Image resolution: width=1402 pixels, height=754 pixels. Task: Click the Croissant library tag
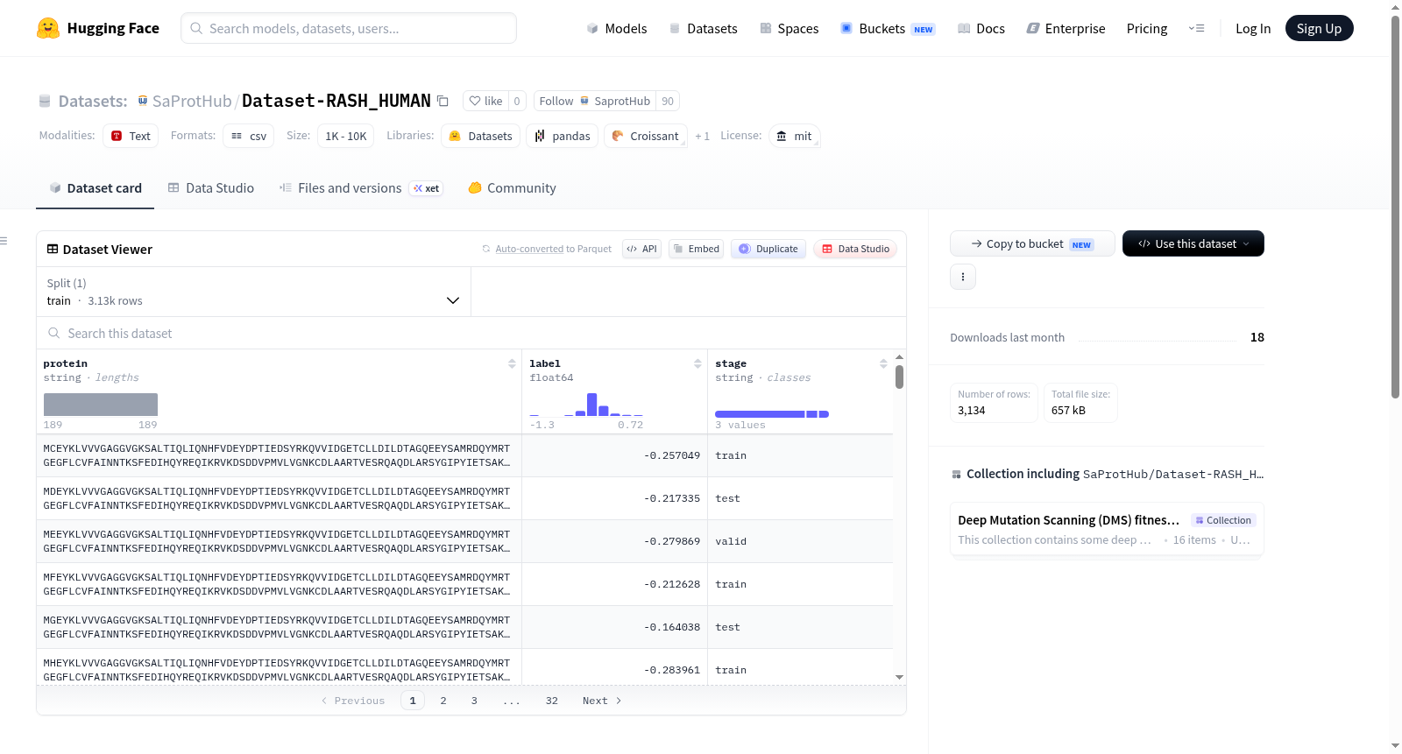click(645, 136)
